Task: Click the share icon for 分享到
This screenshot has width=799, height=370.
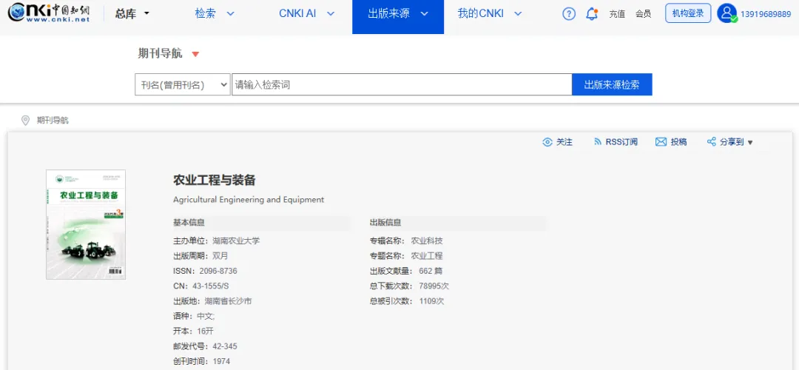Action: 712,141
